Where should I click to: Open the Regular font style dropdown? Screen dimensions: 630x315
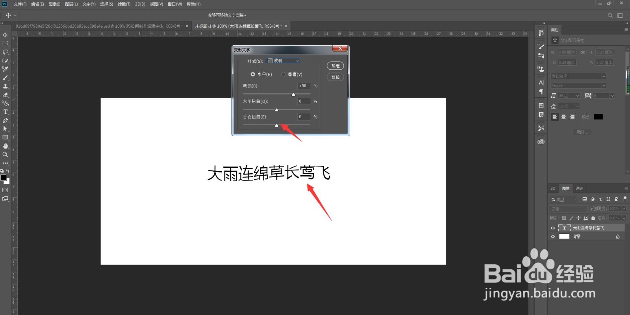point(578,85)
